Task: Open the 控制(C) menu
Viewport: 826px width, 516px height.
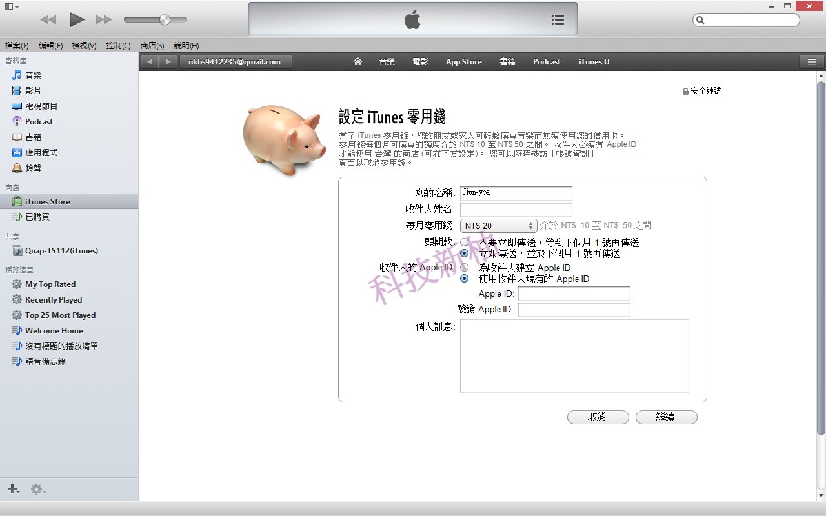Action: (118, 45)
